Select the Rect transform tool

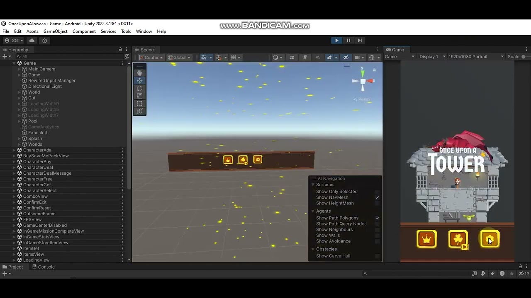point(139,103)
